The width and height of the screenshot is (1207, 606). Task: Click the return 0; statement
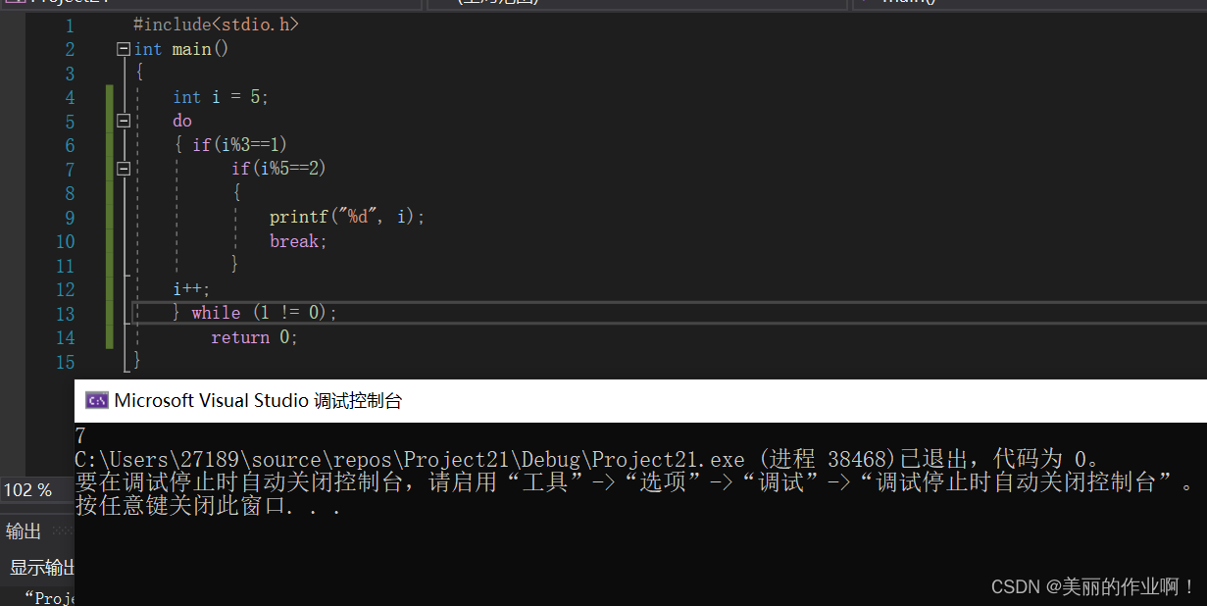click(254, 337)
